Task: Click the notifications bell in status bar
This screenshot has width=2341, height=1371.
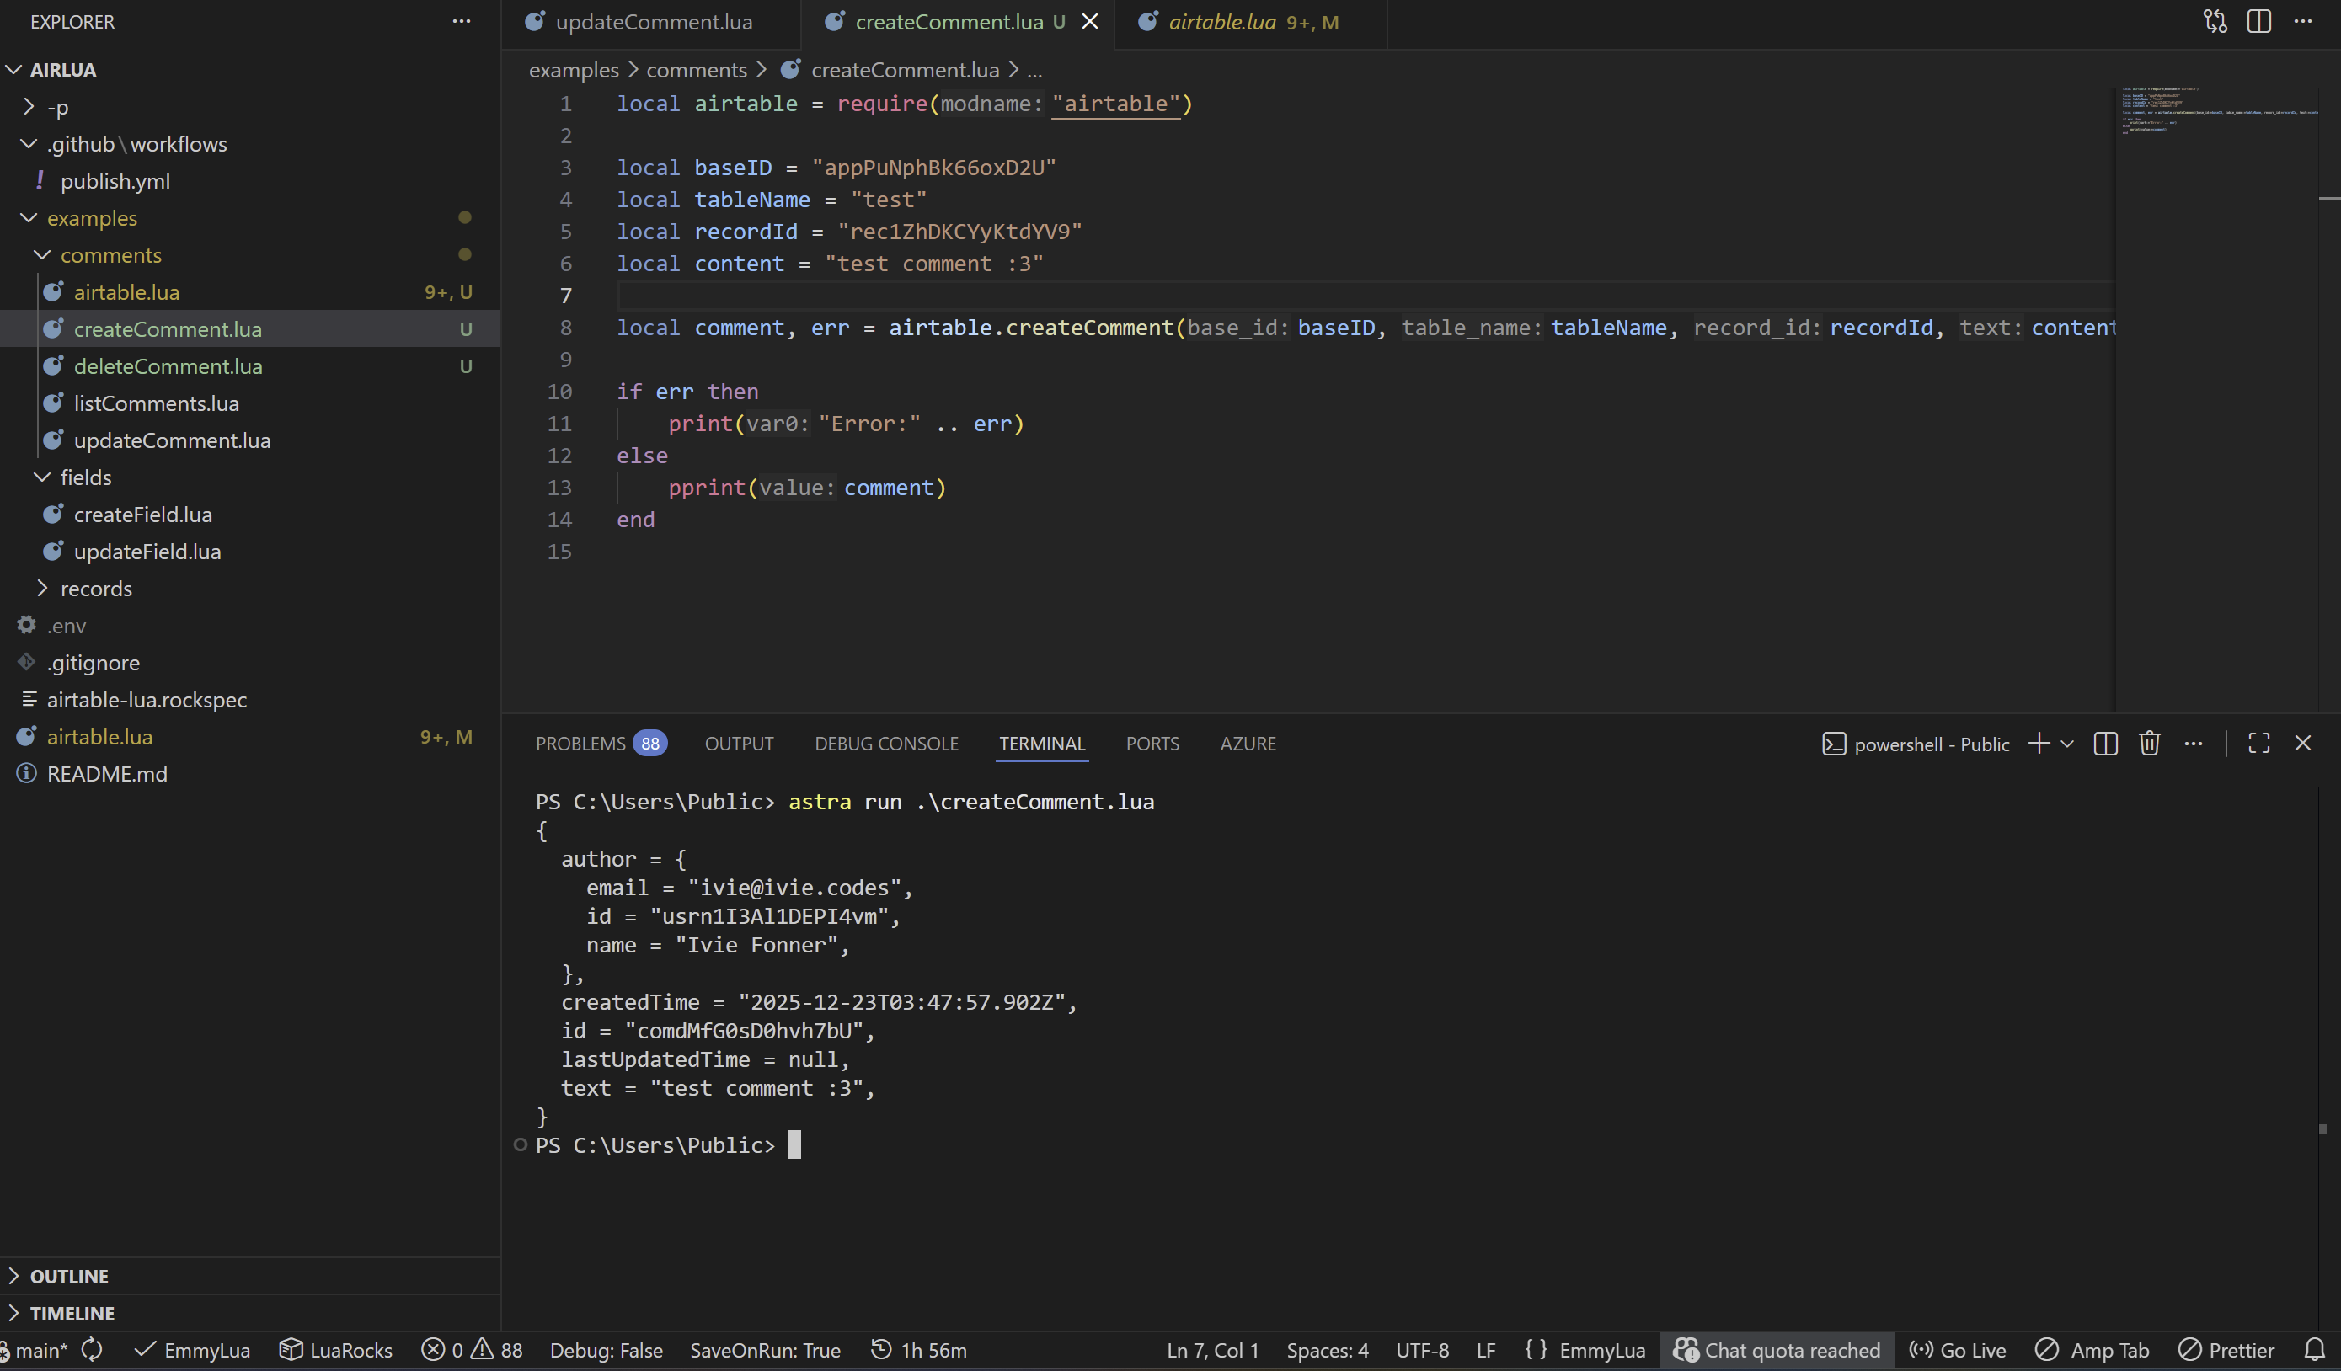Action: (2313, 1349)
